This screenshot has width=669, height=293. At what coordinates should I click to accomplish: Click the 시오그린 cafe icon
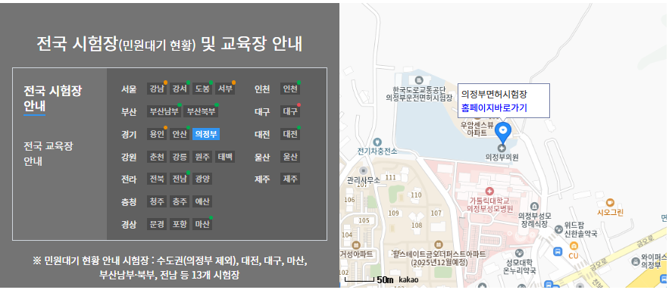(x=610, y=203)
